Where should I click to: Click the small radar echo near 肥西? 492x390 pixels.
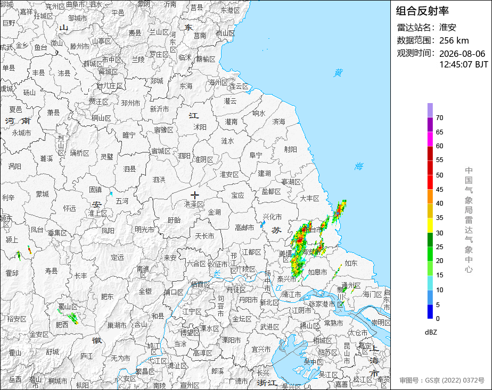click(x=73, y=318)
